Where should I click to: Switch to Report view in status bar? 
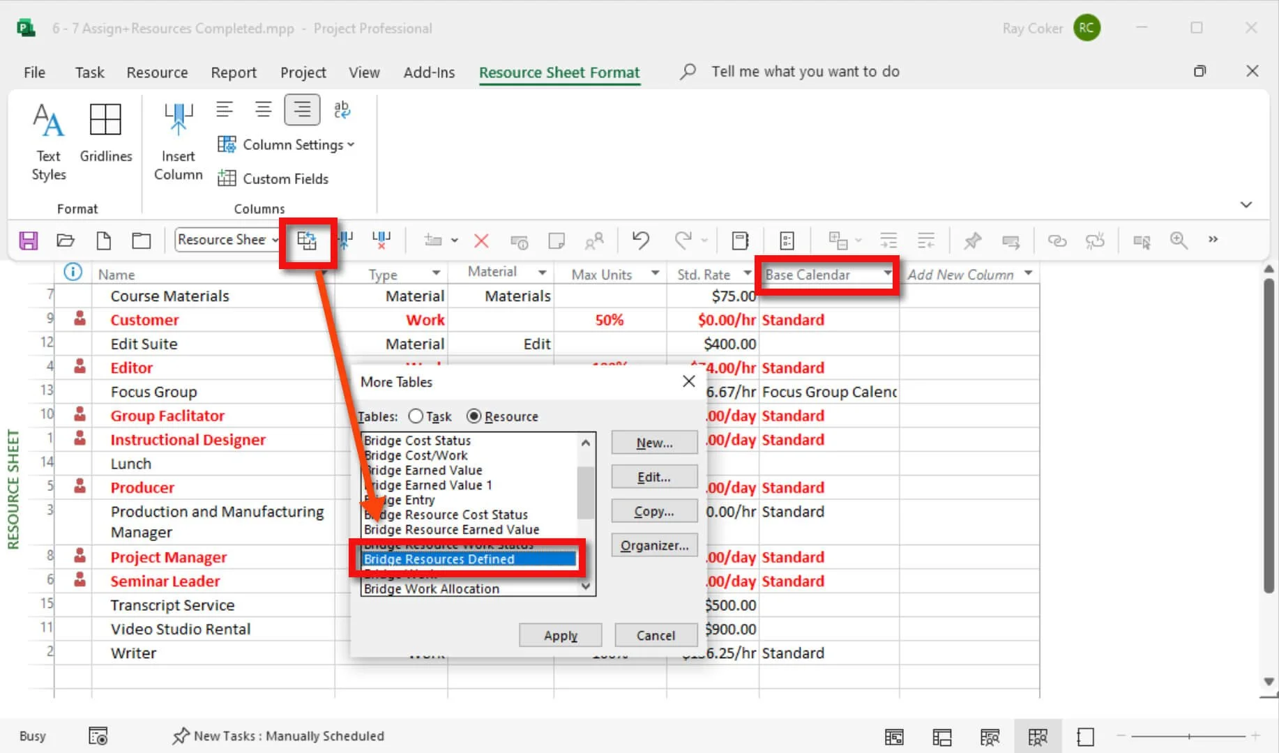[x=1086, y=736]
